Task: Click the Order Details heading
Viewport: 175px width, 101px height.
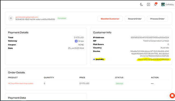Action: 16,73
